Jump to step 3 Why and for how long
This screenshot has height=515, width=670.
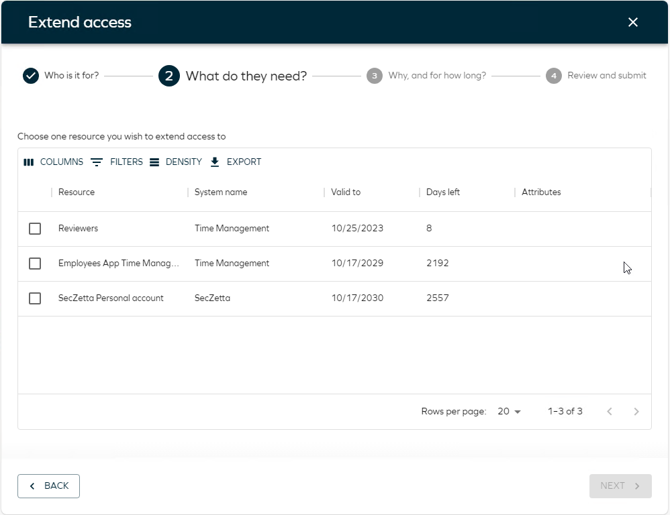coord(426,76)
